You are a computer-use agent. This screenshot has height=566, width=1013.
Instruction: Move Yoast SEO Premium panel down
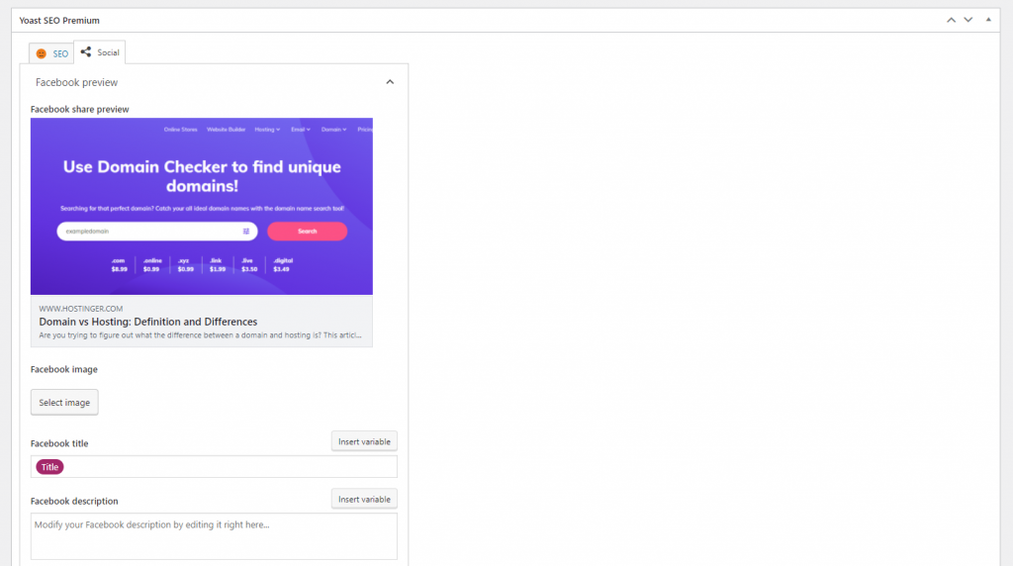tap(967, 20)
